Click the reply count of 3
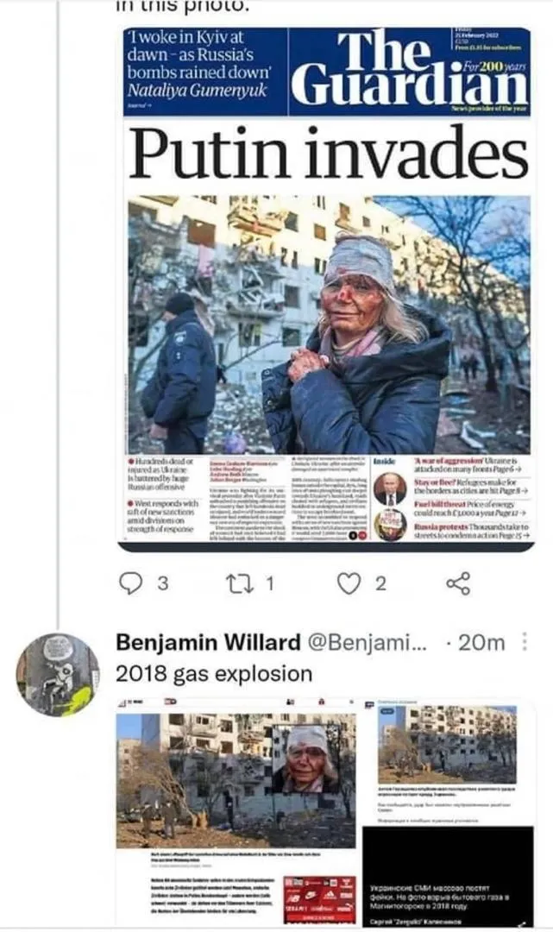This screenshot has width=553, height=932. coord(163,584)
